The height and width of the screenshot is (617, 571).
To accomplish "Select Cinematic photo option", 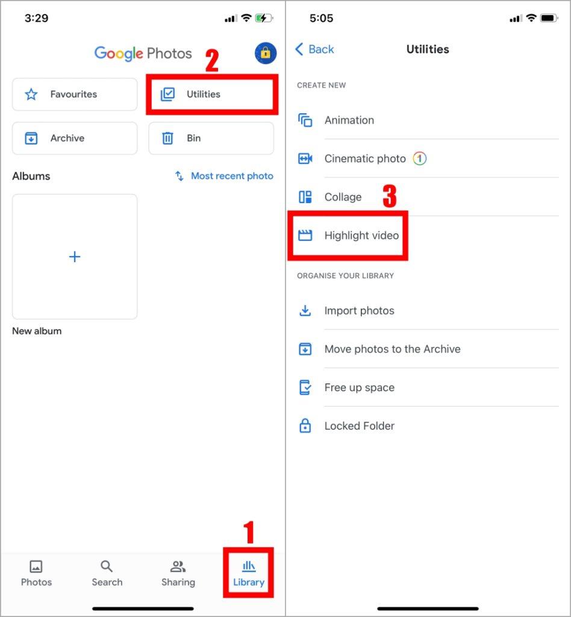I will click(428, 158).
